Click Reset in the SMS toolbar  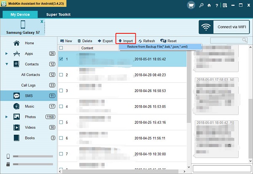[x=168, y=41]
